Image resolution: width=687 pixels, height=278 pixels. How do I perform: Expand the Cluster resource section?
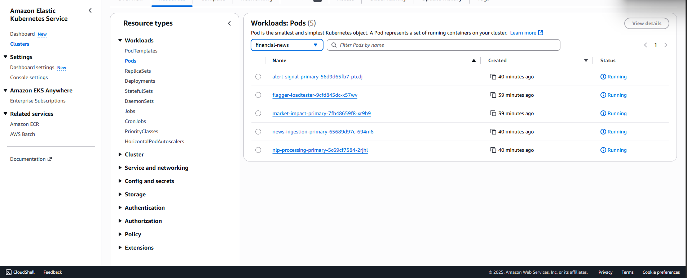[x=120, y=154]
